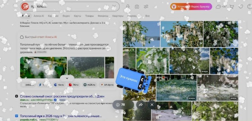Screen dimensions: 252x121
Task: Clear the search query with the X
Action: click(114, 7)
